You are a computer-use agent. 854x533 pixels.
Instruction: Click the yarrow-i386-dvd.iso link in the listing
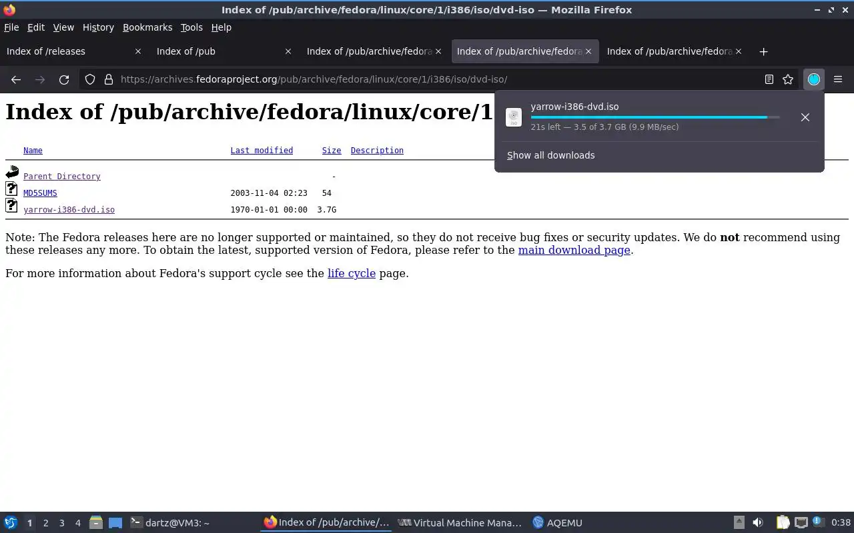69,210
